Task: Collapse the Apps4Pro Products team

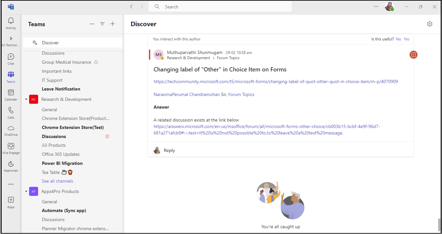Action: point(26,192)
